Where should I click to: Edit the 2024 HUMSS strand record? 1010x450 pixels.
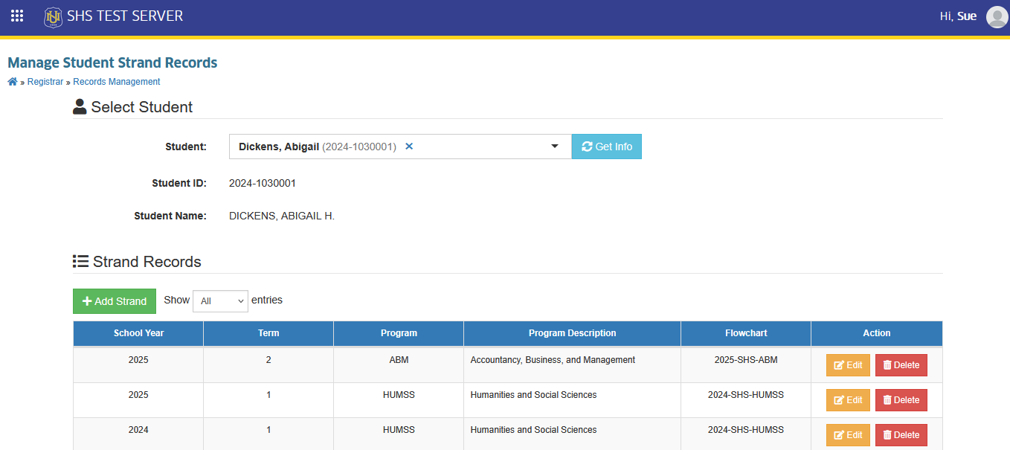pos(848,435)
